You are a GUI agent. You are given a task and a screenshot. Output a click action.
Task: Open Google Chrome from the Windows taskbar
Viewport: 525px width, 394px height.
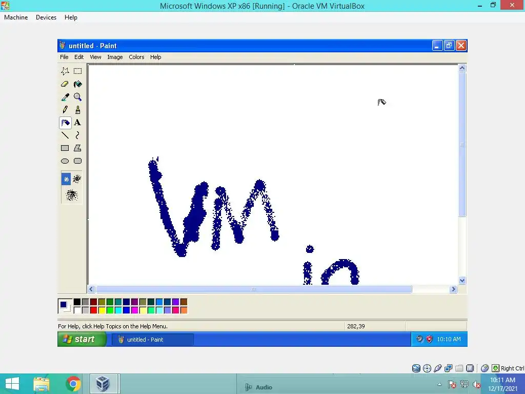point(73,384)
